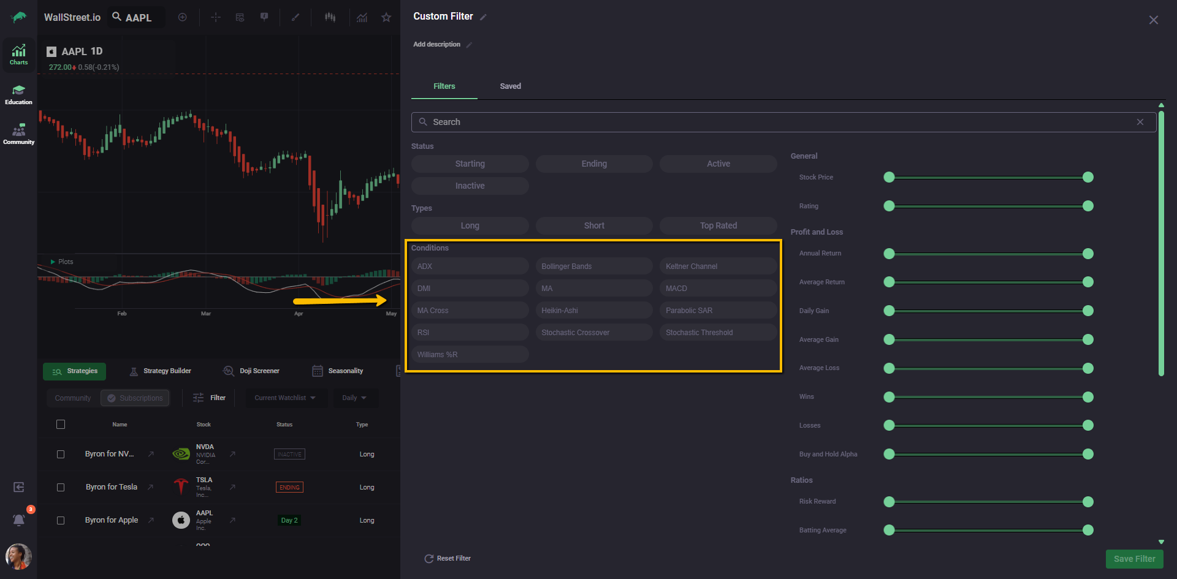Click the indicators chart icon in toolbar
The height and width of the screenshot is (579, 1177).
pyautogui.click(x=362, y=17)
